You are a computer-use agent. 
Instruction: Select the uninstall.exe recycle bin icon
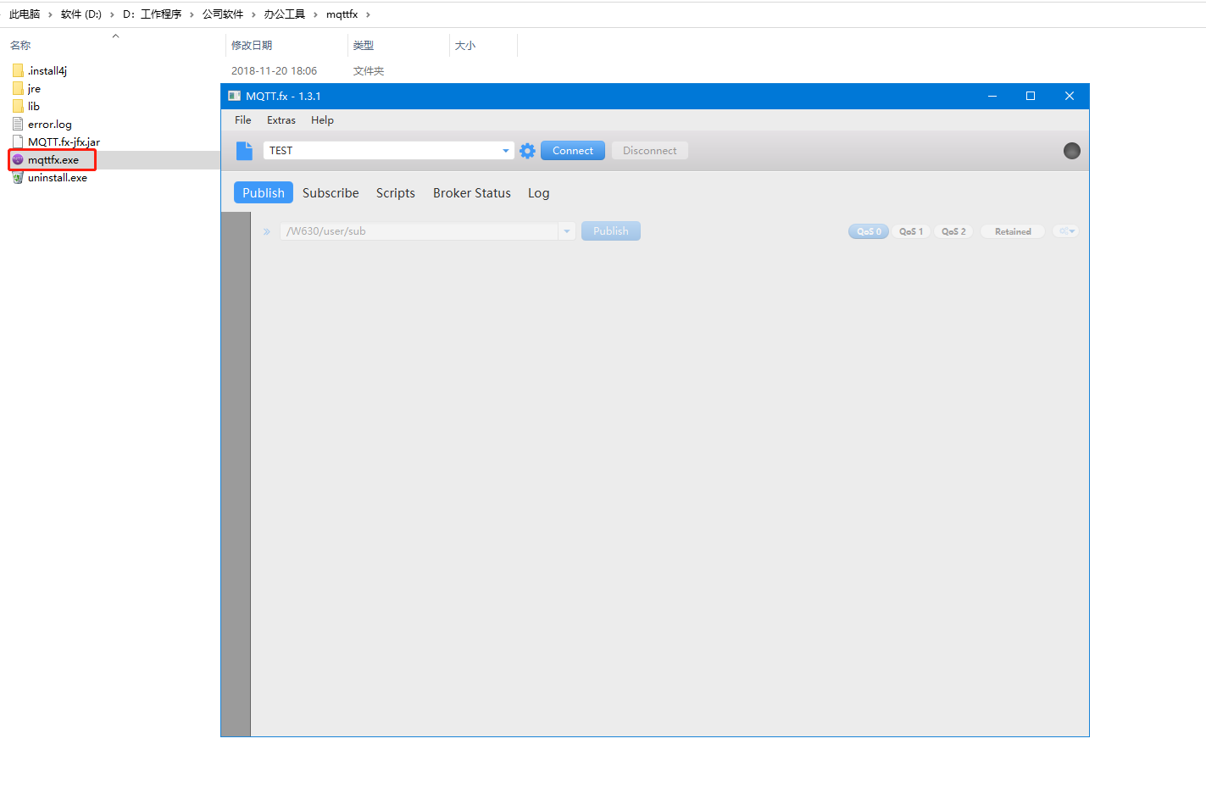[x=18, y=178]
